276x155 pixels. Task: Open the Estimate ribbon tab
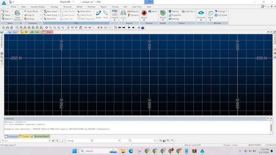click(91, 7)
